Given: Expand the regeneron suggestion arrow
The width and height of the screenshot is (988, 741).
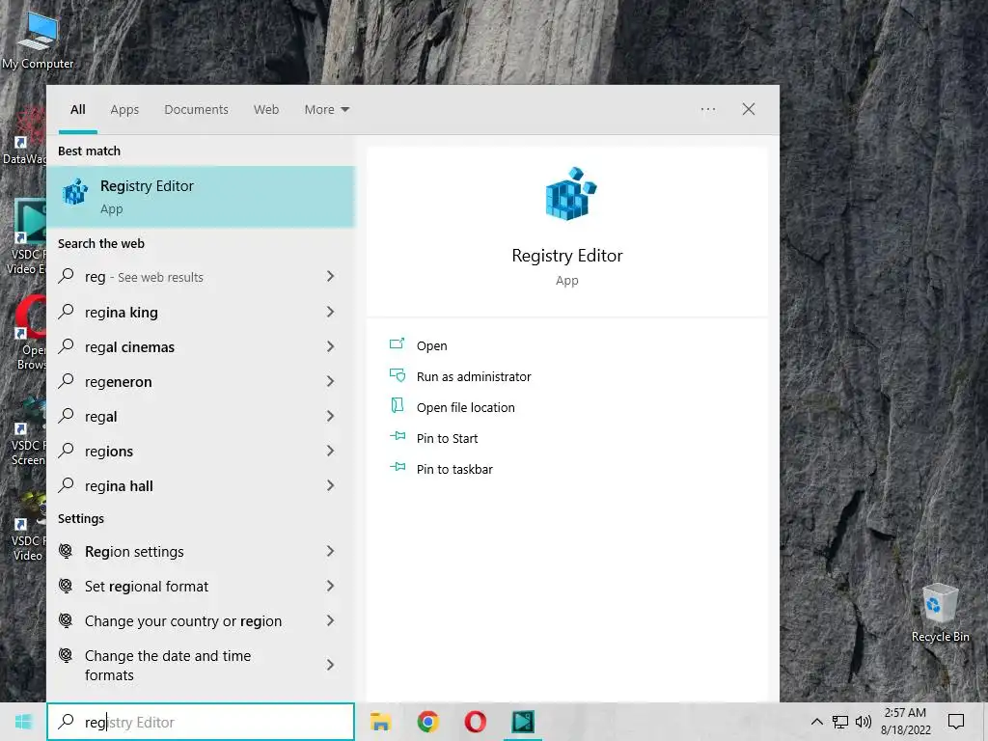Looking at the screenshot, I should coord(330,380).
